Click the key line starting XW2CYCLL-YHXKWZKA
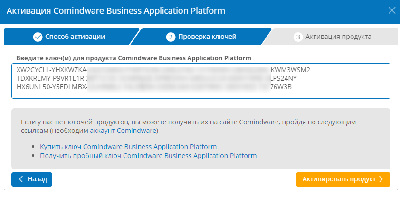 [x=163, y=70]
